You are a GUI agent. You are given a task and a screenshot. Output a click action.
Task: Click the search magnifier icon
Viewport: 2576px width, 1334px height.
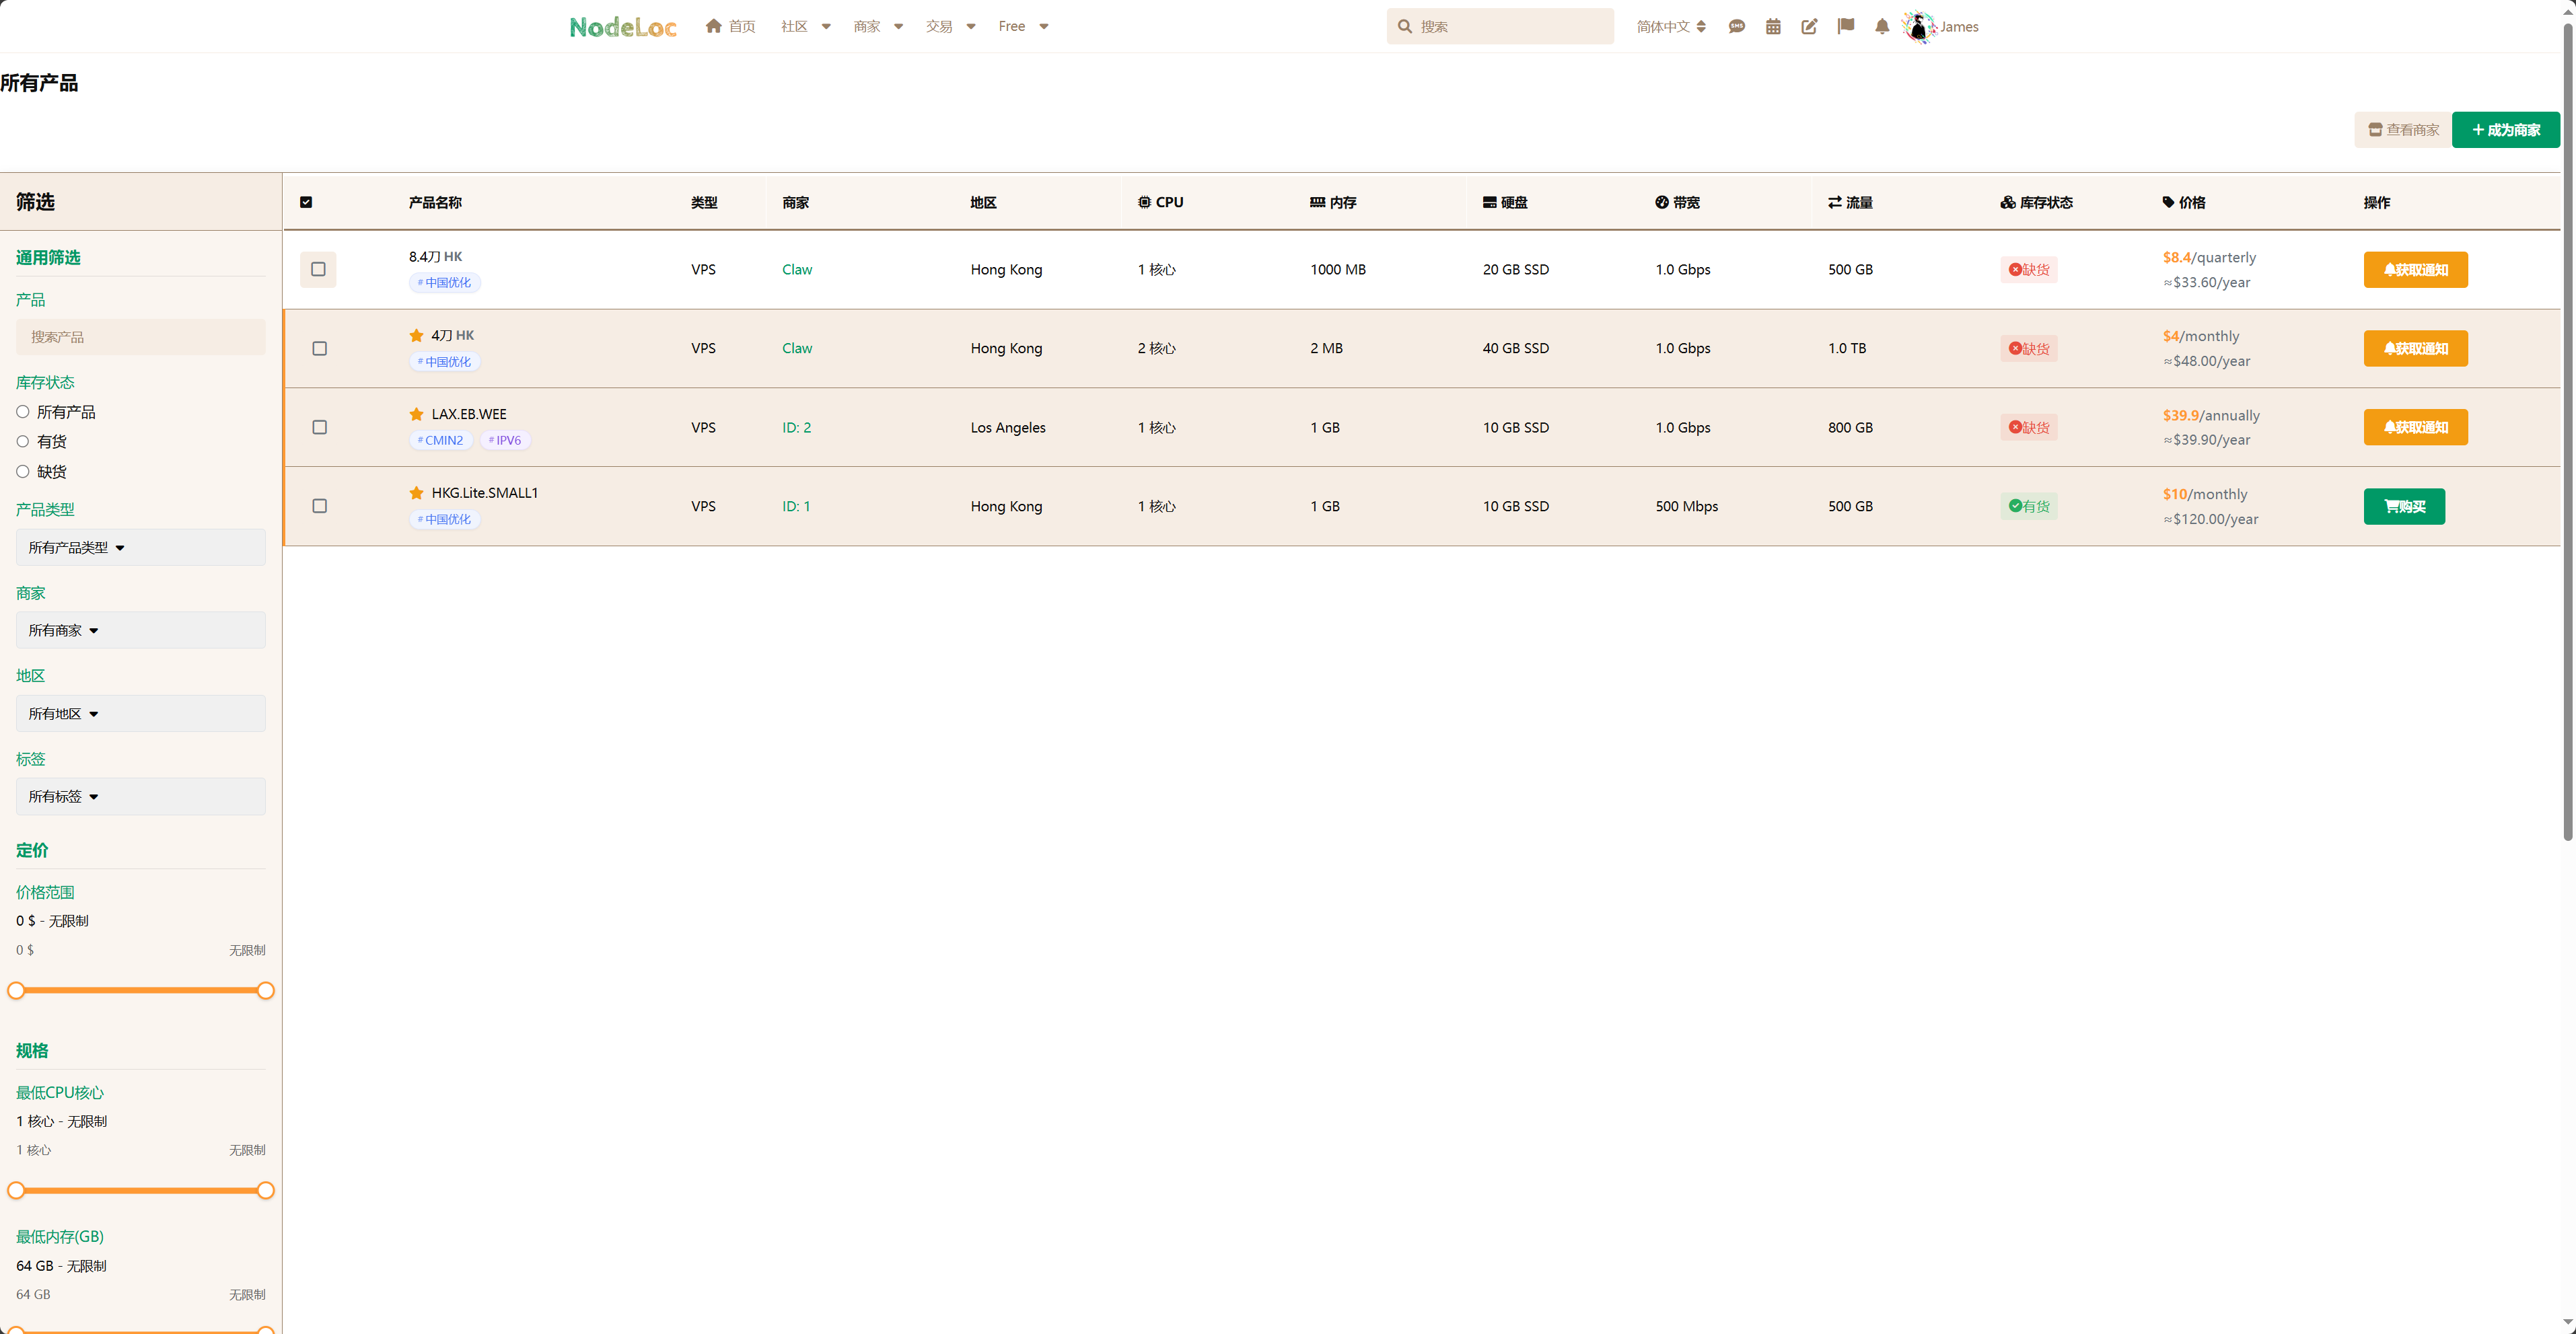1405,27
